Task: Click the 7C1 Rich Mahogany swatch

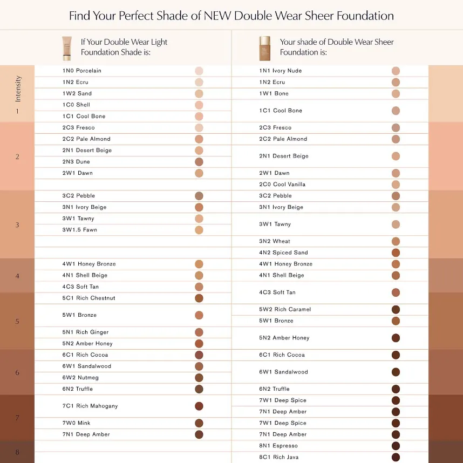Action: click(199, 406)
